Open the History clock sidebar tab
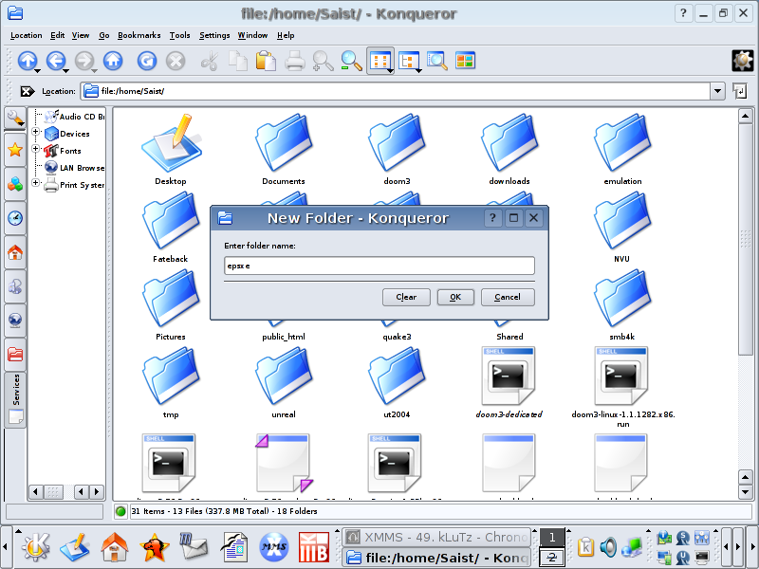The width and height of the screenshot is (759, 569). [x=15, y=218]
